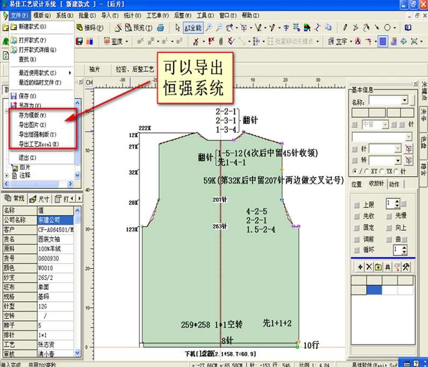Select the pencil drawing tool

click(x=345, y=27)
